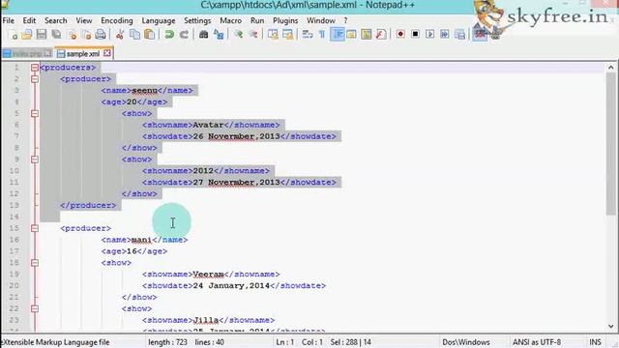Stop macro recording black square icon
Viewport: 619px width, 348px height.
[x=415, y=35]
